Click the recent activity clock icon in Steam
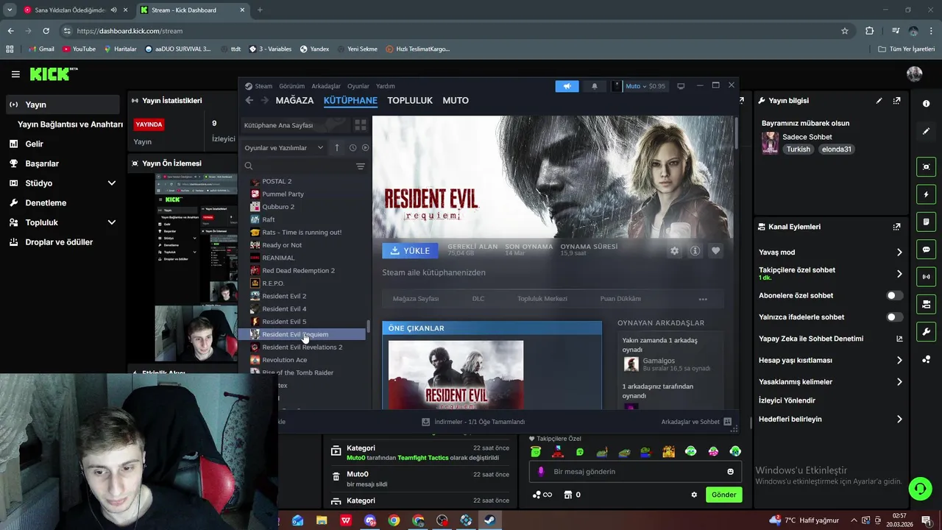Image resolution: width=942 pixels, height=530 pixels. [353, 147]
